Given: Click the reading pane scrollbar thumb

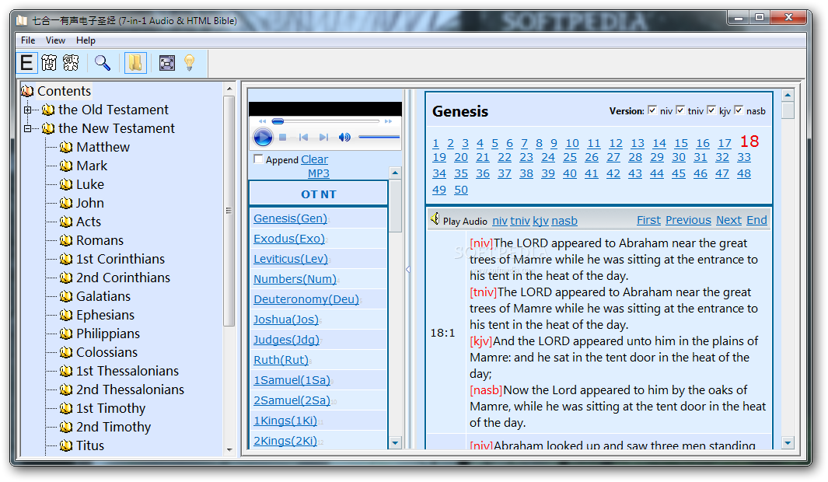Looking at the screenshot, I should [788, 111].
